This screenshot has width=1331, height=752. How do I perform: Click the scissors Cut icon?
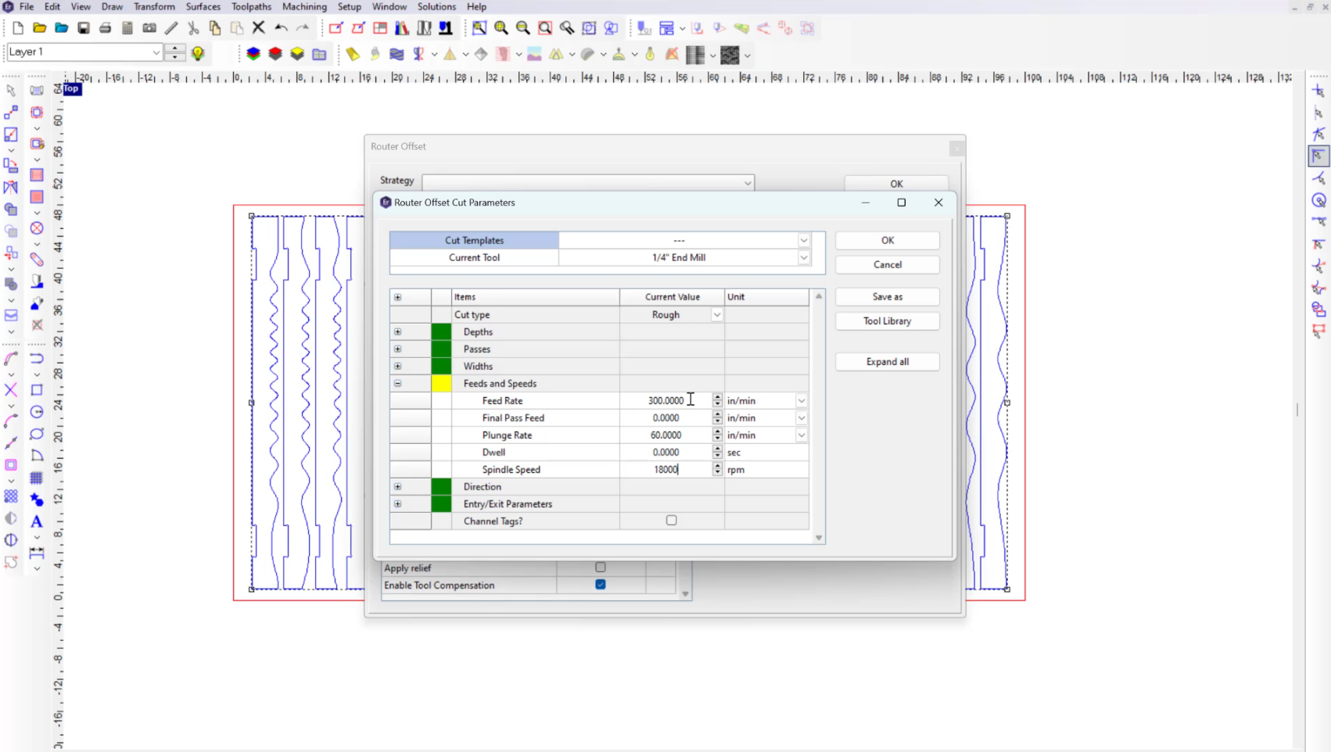193,28
